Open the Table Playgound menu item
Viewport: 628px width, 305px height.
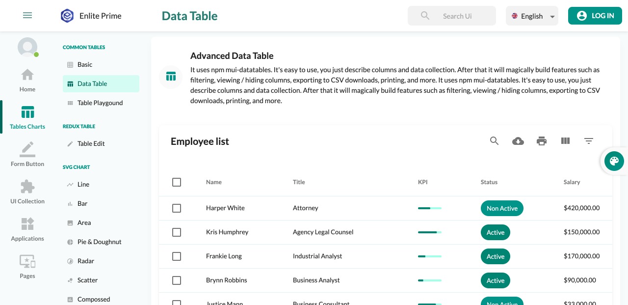click(x=100, y=103)
